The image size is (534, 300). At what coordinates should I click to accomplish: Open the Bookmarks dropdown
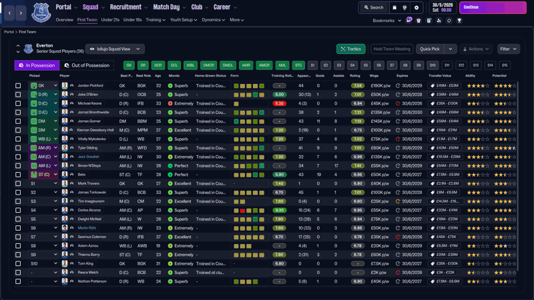387,21
